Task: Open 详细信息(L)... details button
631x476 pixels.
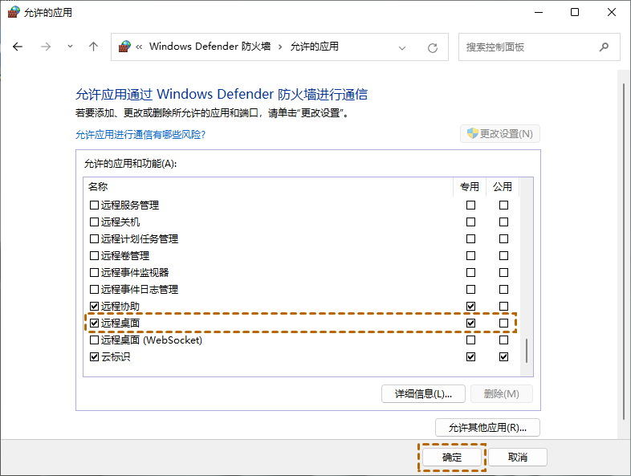Action: [x=423, y=394]
